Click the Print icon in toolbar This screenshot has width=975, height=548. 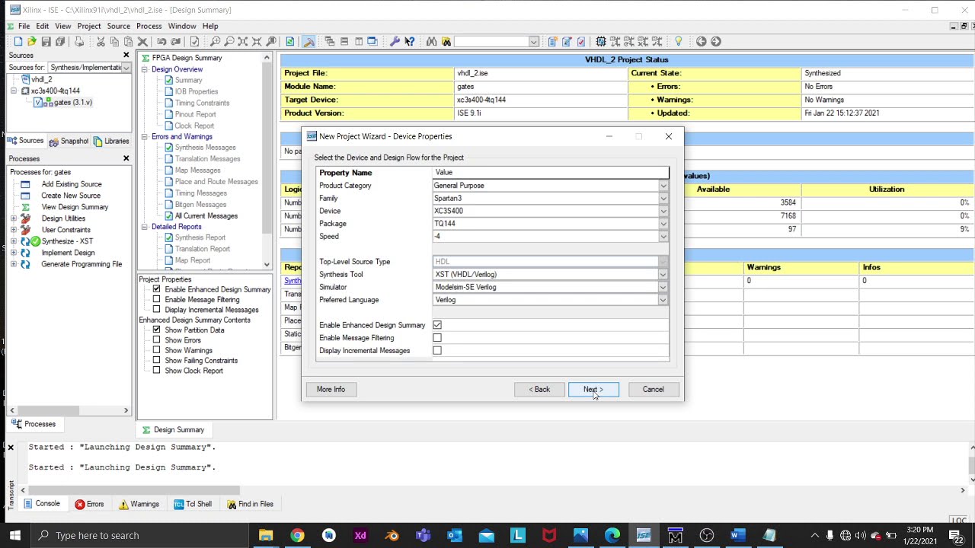(78, 41)
